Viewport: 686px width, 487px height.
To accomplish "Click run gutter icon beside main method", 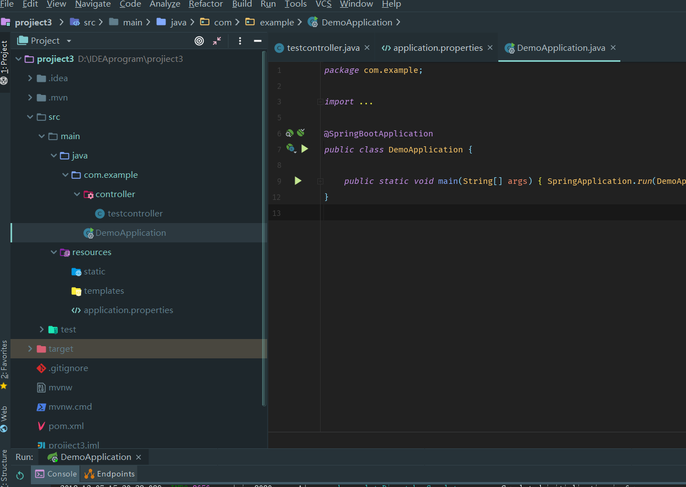I will [298, 181].
